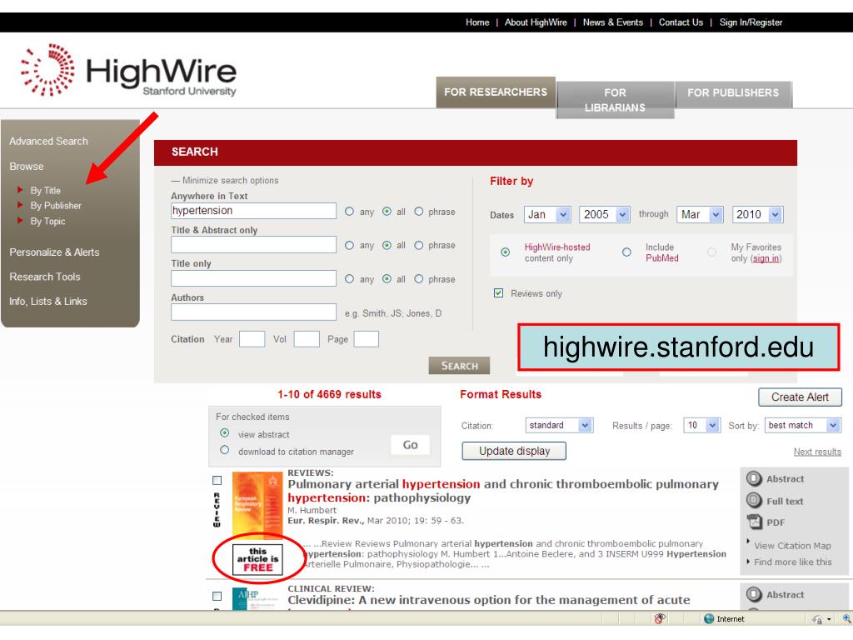
Task: Select 'phrase' for Title only
Action: [418, 278]
